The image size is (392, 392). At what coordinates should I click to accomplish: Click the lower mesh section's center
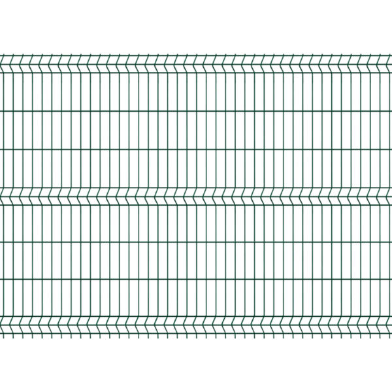point(196,260)
